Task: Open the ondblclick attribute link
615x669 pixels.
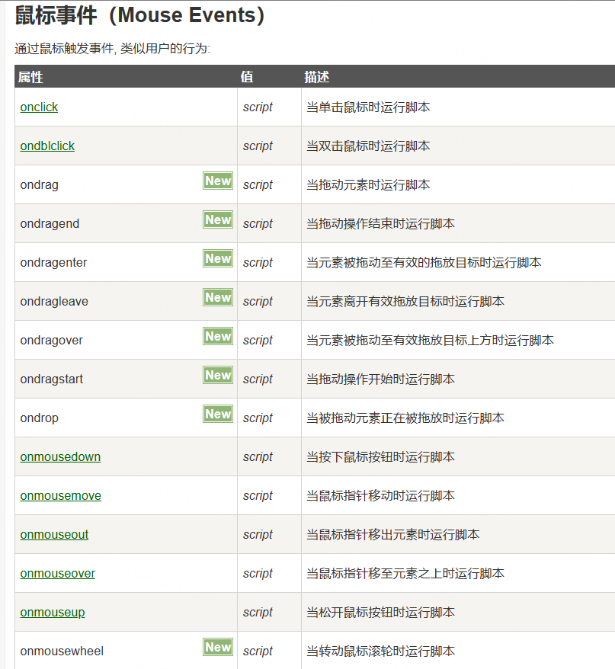Action: tap(47, 146)
